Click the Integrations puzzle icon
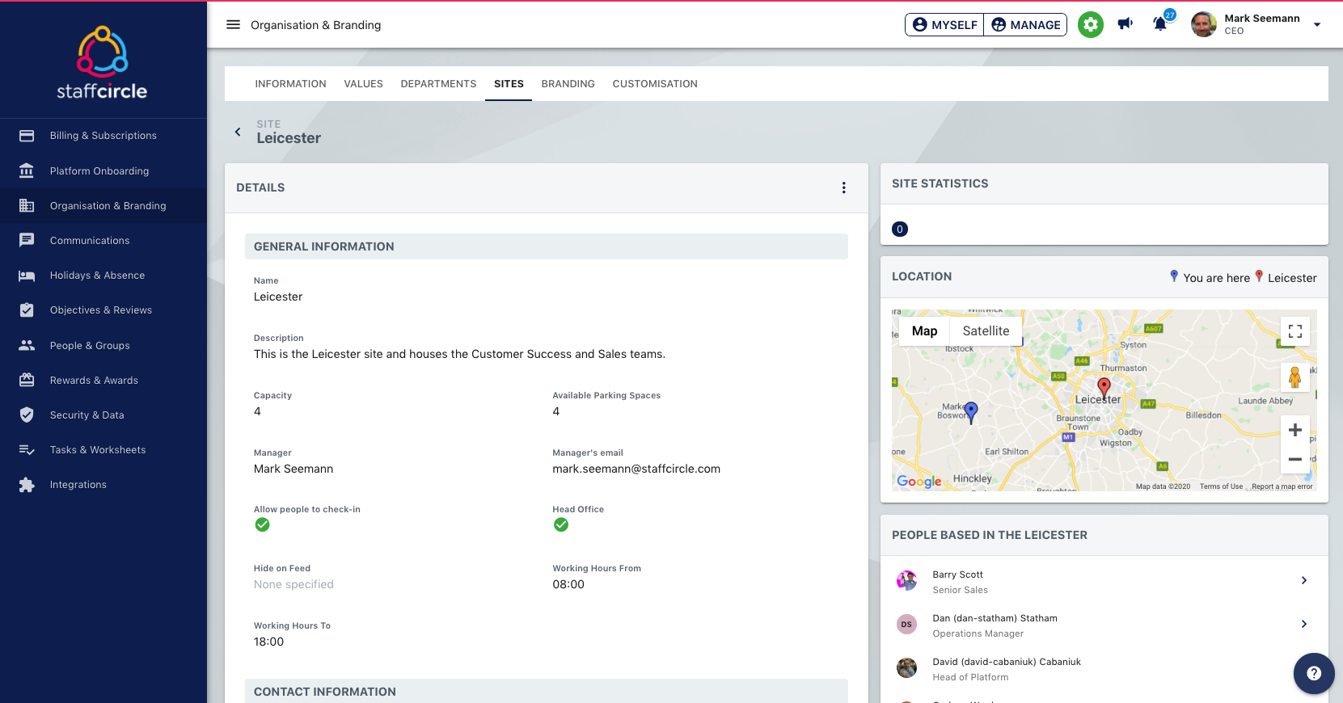This screenshot has width=1343, height=703. click(x=27, y=485)
